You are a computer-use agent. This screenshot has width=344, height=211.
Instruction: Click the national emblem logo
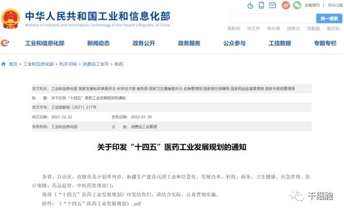click(x=11, y=19)
